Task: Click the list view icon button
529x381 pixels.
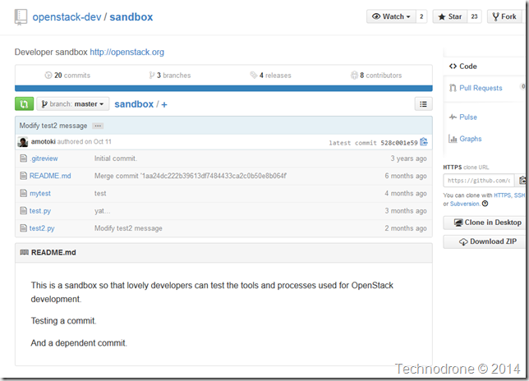Action: [x=423, y=103]
